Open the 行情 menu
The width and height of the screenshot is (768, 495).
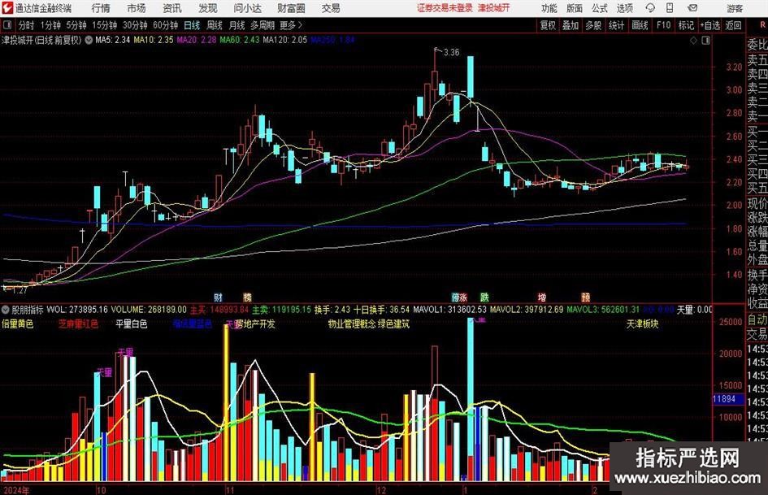[101, 8]
